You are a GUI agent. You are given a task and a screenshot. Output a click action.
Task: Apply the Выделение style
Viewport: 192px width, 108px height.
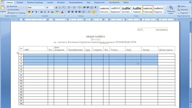115,10
